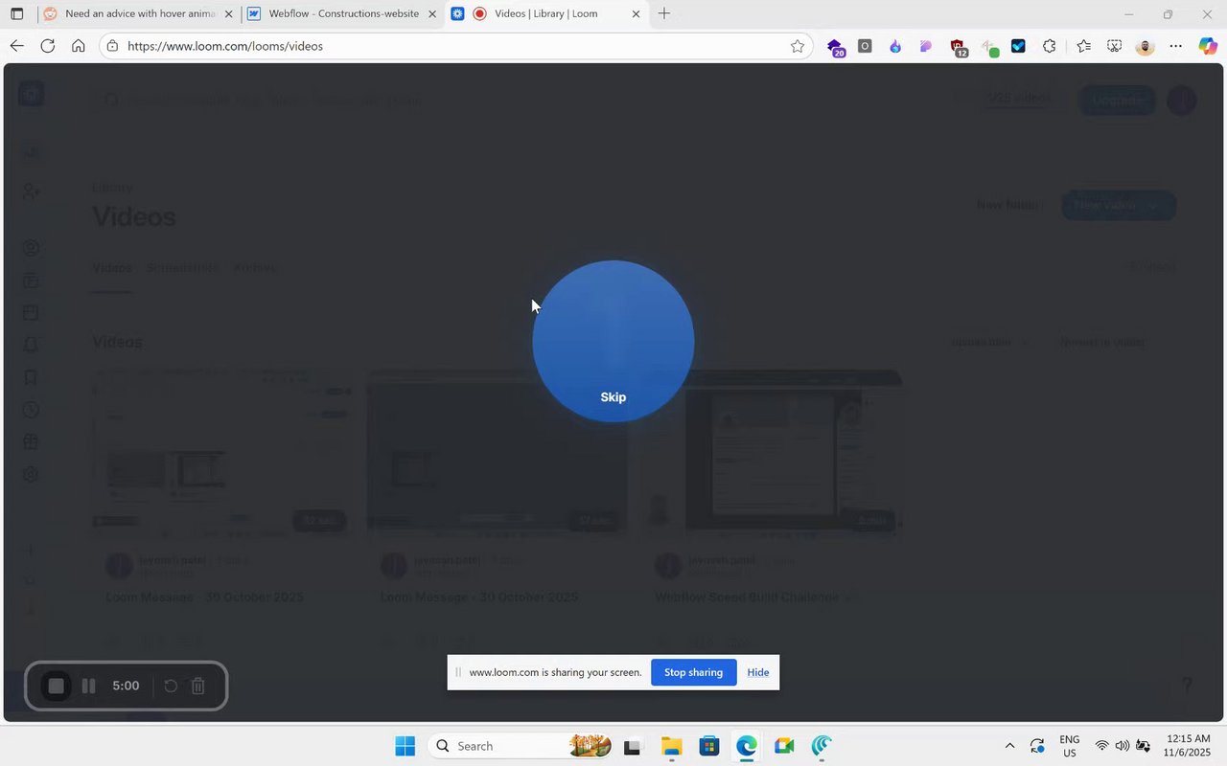Viewport: 1227px width, 766px height.
Task: Open a new browser tab
Action: click(663, 14)
